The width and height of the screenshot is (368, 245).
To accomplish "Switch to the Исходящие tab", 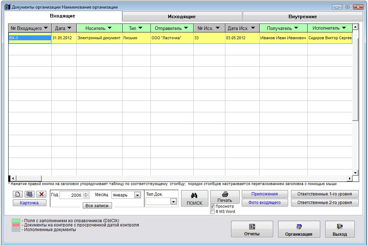I will (x=182, y=16).
